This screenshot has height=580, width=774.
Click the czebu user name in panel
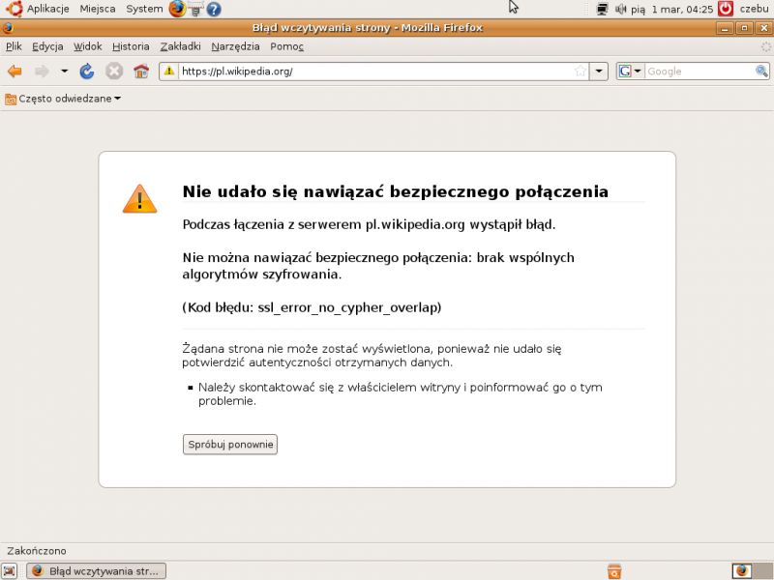pyautogui.click(x=754, y=9)
